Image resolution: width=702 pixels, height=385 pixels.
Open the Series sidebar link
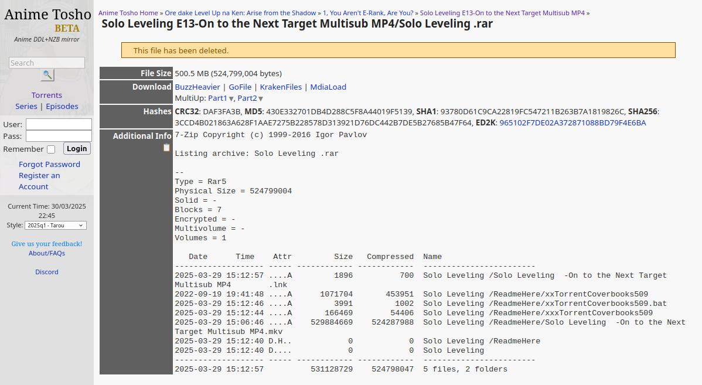pos(26,106)
